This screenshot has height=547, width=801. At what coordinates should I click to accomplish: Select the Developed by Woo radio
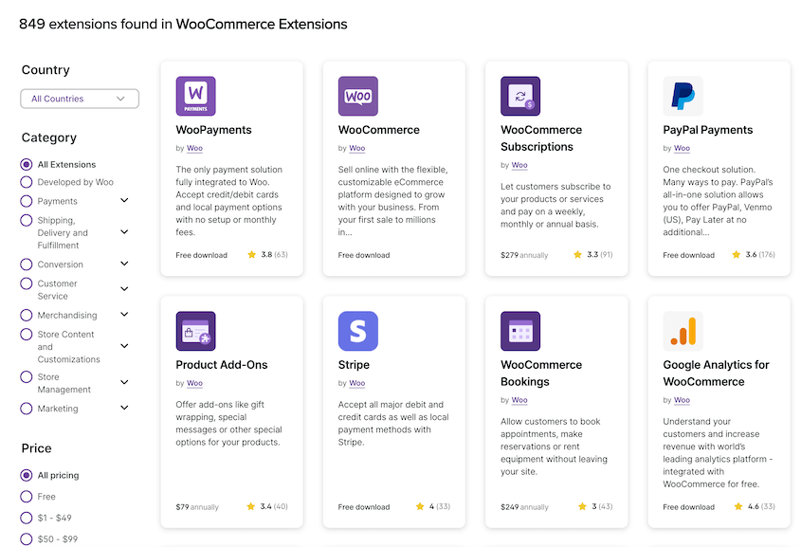pos(26,182)
